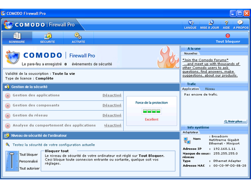The height and width of the screenshot is (188, 251).
Task: Toggle Désactivé status for Gestion du réseau
Action: (112, 115)
